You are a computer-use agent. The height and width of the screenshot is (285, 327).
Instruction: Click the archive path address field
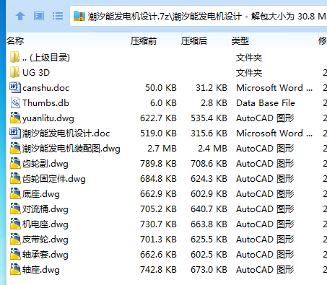pyautogui.click(x=199, y=17)
